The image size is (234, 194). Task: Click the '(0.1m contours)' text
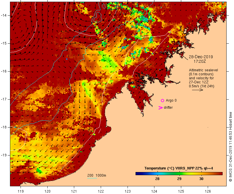201,74
